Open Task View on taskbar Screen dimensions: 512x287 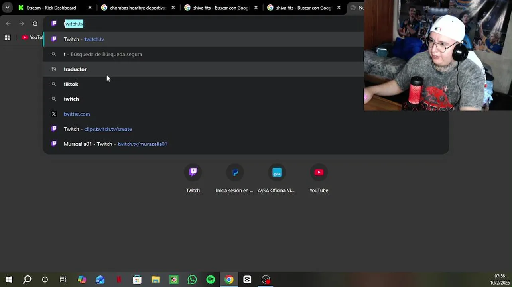63,279
